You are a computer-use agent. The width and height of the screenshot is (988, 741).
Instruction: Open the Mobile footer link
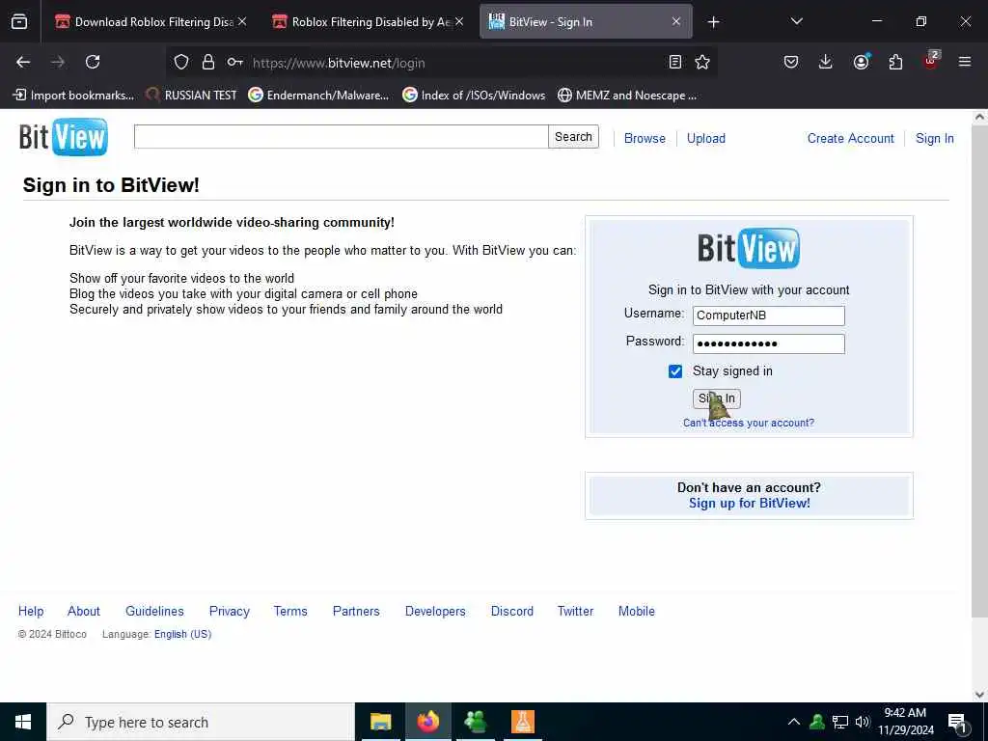637,611
